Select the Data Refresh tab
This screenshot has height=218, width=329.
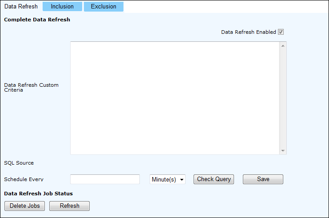tap(21, 7)
